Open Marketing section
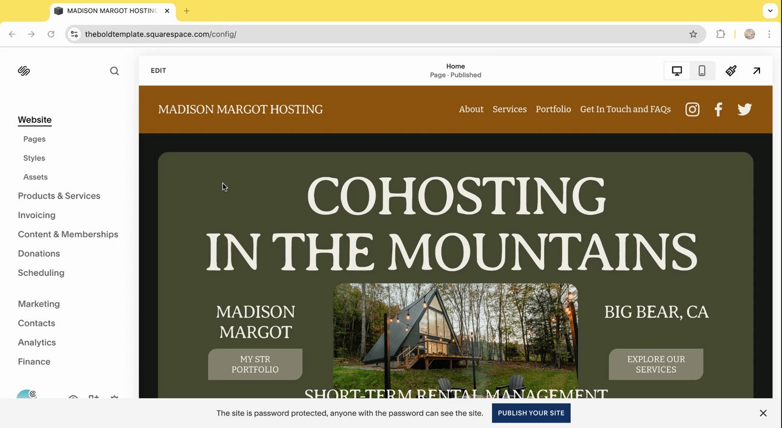Image resolution: width=782 pixels, height=428 pixels. point(39,304)
